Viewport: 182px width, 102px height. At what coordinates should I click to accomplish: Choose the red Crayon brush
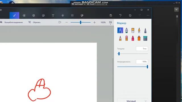tap(133, 38)
